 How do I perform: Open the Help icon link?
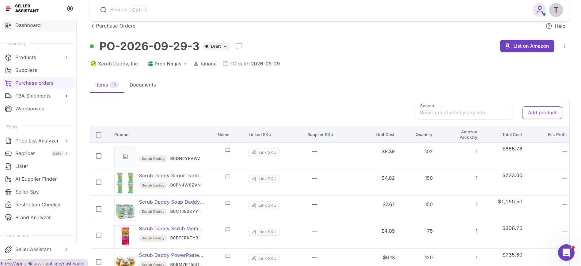549,26
